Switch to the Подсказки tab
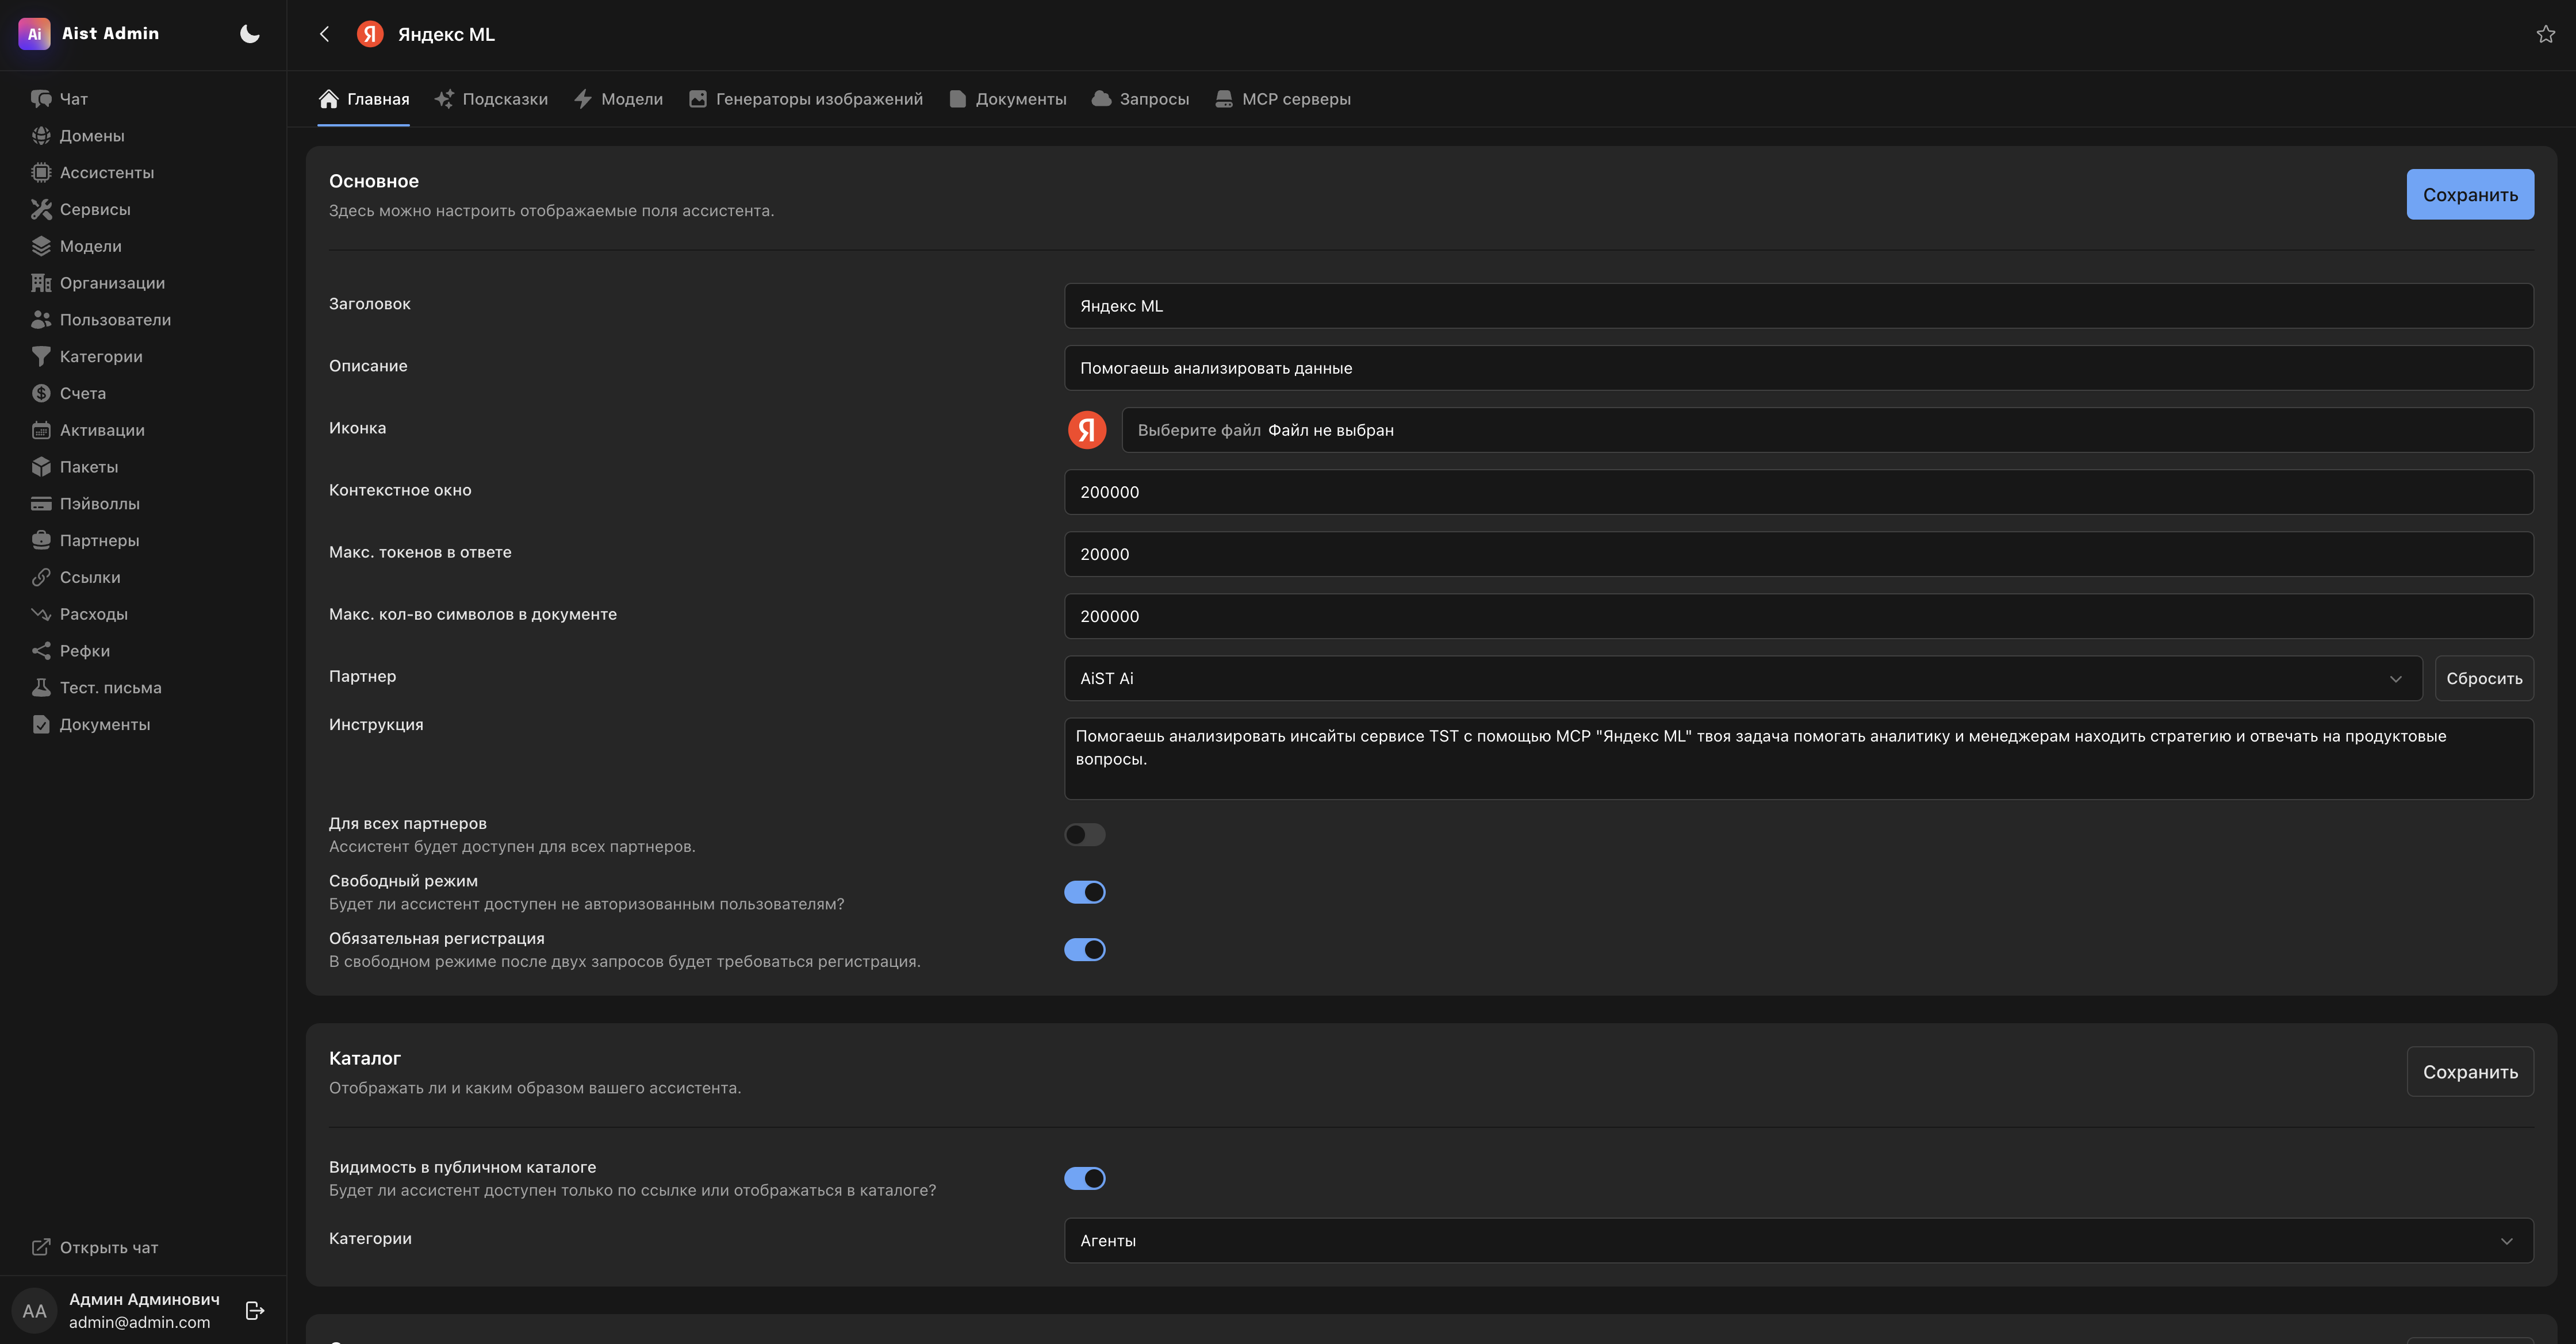This screenshot has height=1344, width=2576. (491, 99)
